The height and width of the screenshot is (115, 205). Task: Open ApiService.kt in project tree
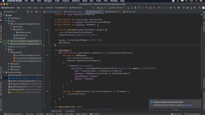coord(25,32)
